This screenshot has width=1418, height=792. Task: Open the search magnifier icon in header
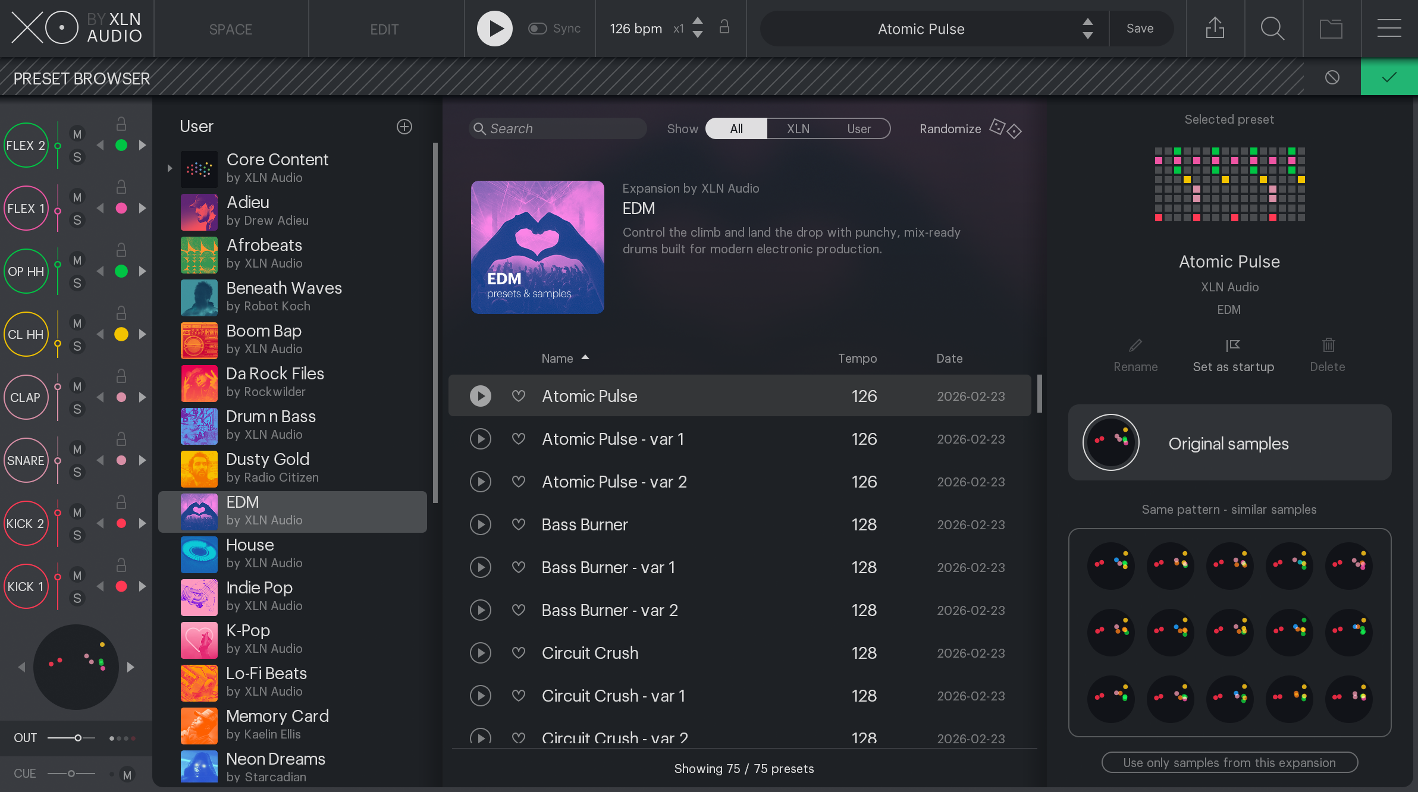pyautogui.click(x=1272, y=28)
